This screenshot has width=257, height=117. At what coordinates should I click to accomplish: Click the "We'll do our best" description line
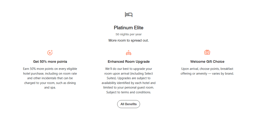128,69
